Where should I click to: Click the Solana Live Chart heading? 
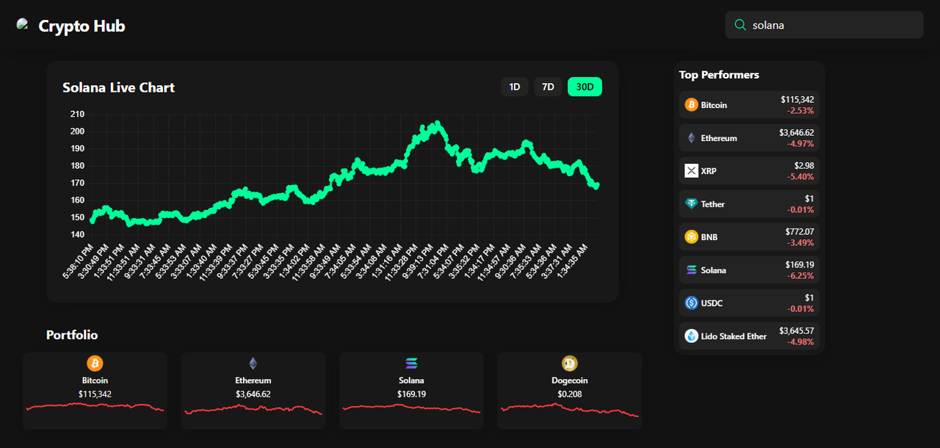pyautogui.click(x=119, y=87)
